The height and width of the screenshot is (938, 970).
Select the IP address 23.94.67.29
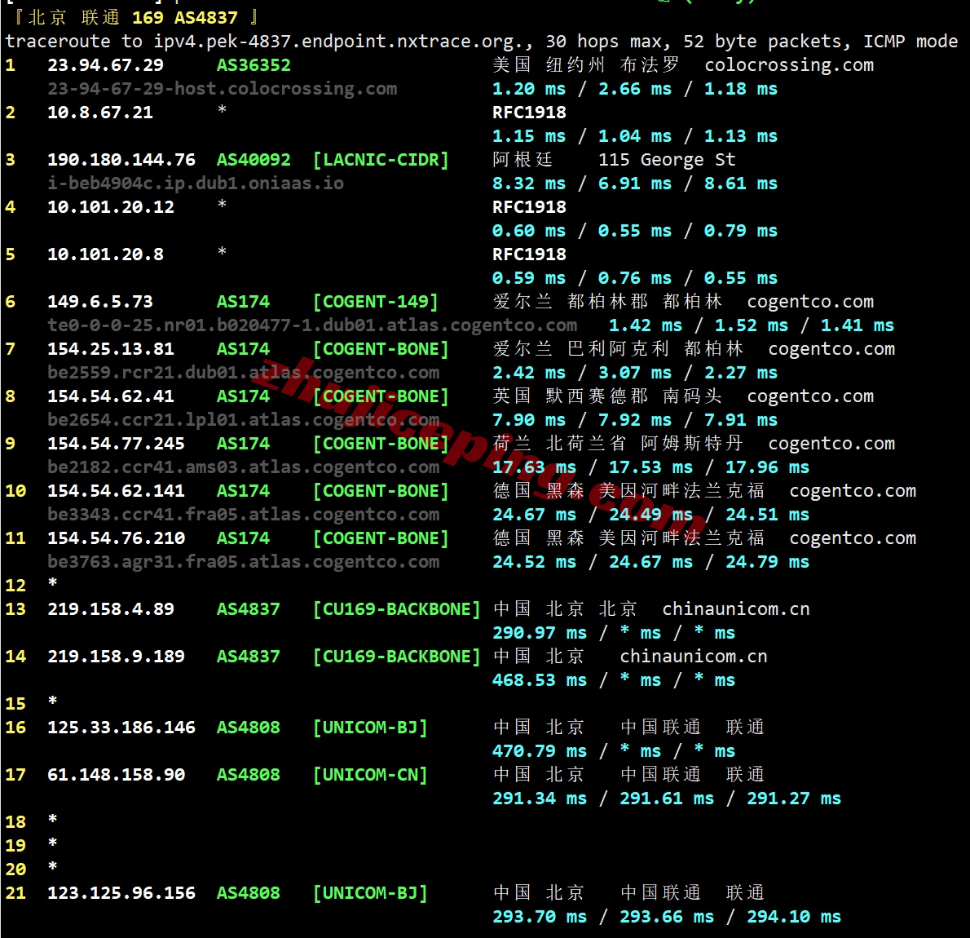106,65
